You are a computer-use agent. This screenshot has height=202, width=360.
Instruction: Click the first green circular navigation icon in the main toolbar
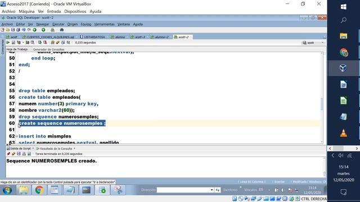click(35, 30)
